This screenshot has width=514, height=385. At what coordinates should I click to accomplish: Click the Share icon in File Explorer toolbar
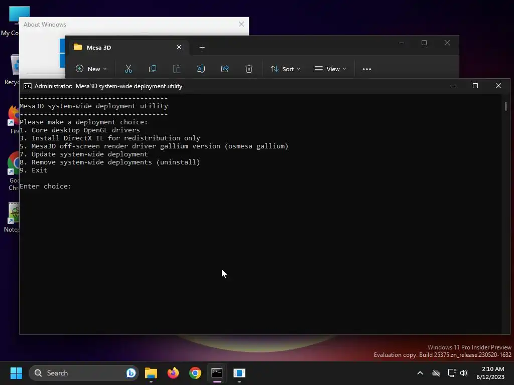(225, 69)
